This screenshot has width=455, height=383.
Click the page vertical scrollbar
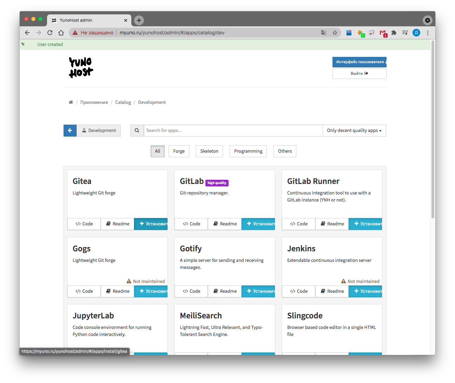pos(433,129)
